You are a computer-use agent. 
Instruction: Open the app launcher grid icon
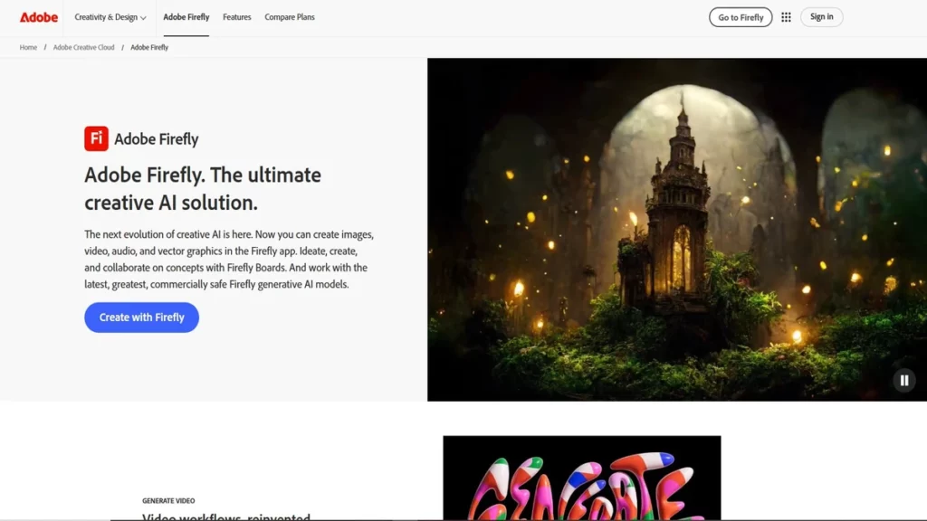pos(786,16)
